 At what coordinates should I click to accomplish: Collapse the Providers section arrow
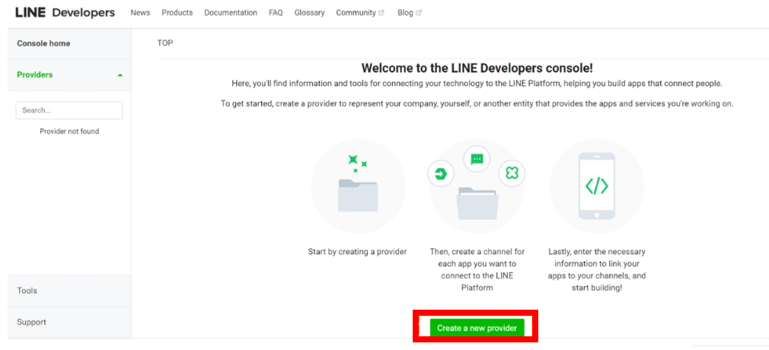coord(120,75)
